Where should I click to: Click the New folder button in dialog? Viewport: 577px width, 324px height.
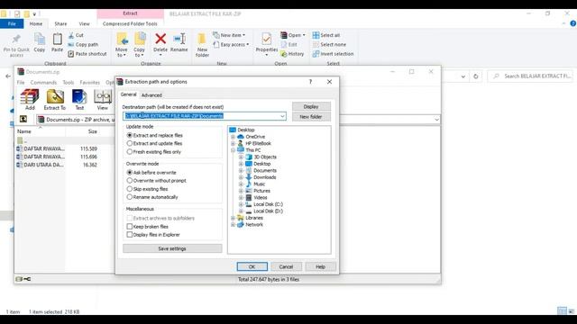311,117
